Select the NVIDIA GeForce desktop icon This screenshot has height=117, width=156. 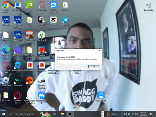(x=30, y=7)
